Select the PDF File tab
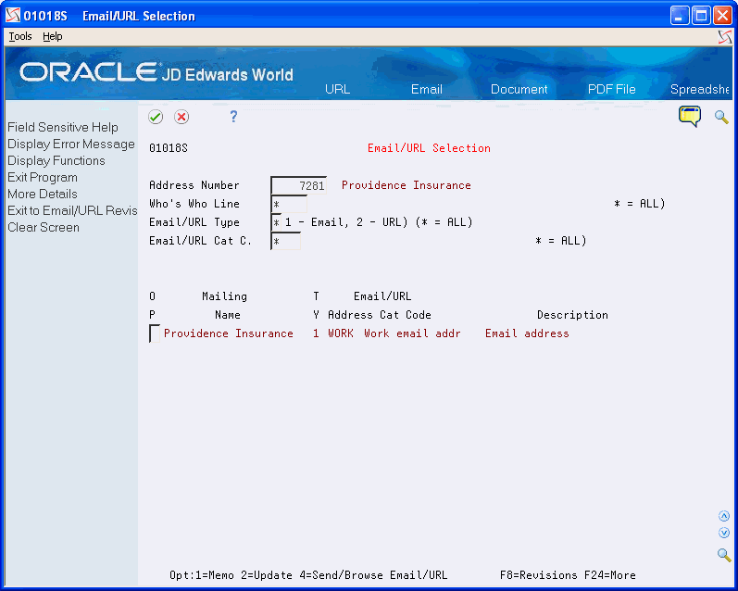 pyautogui.click(x=611, y=89)
